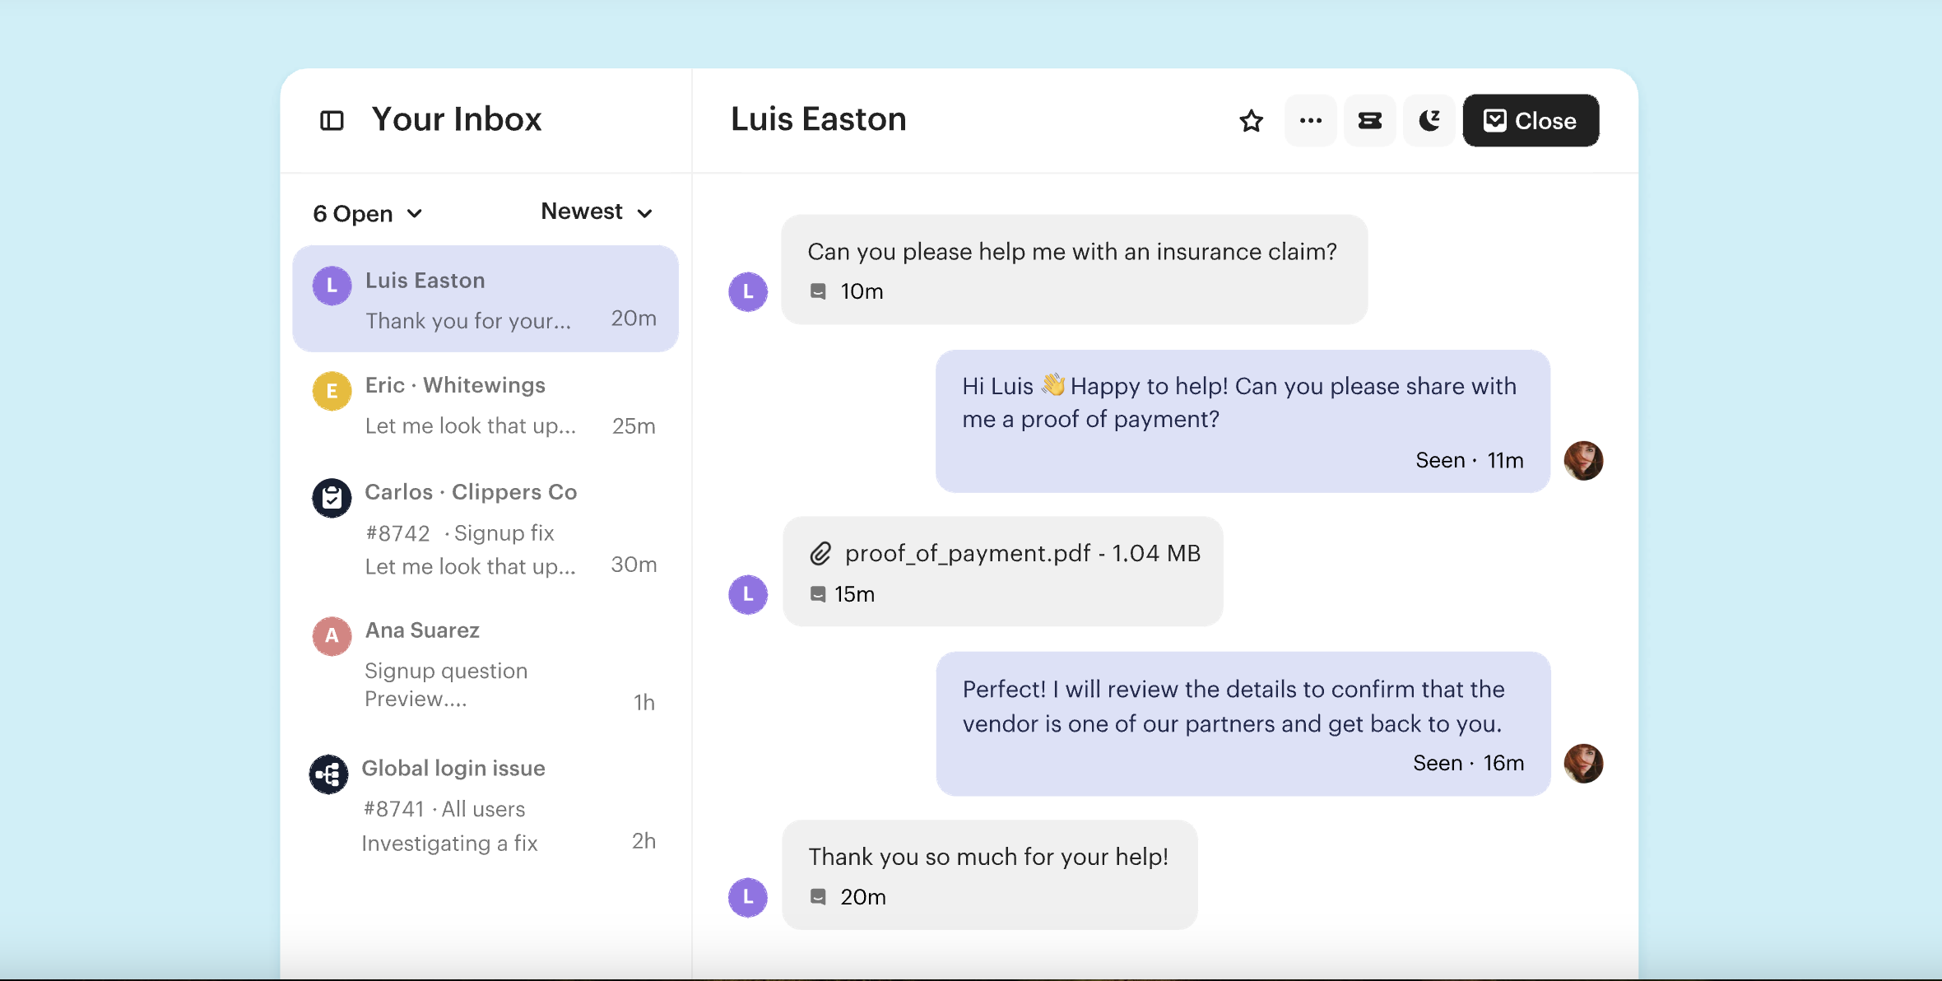Click agent photo beside Perfect! reply
Screen dimensions: 1942x981
(1583, 764)
